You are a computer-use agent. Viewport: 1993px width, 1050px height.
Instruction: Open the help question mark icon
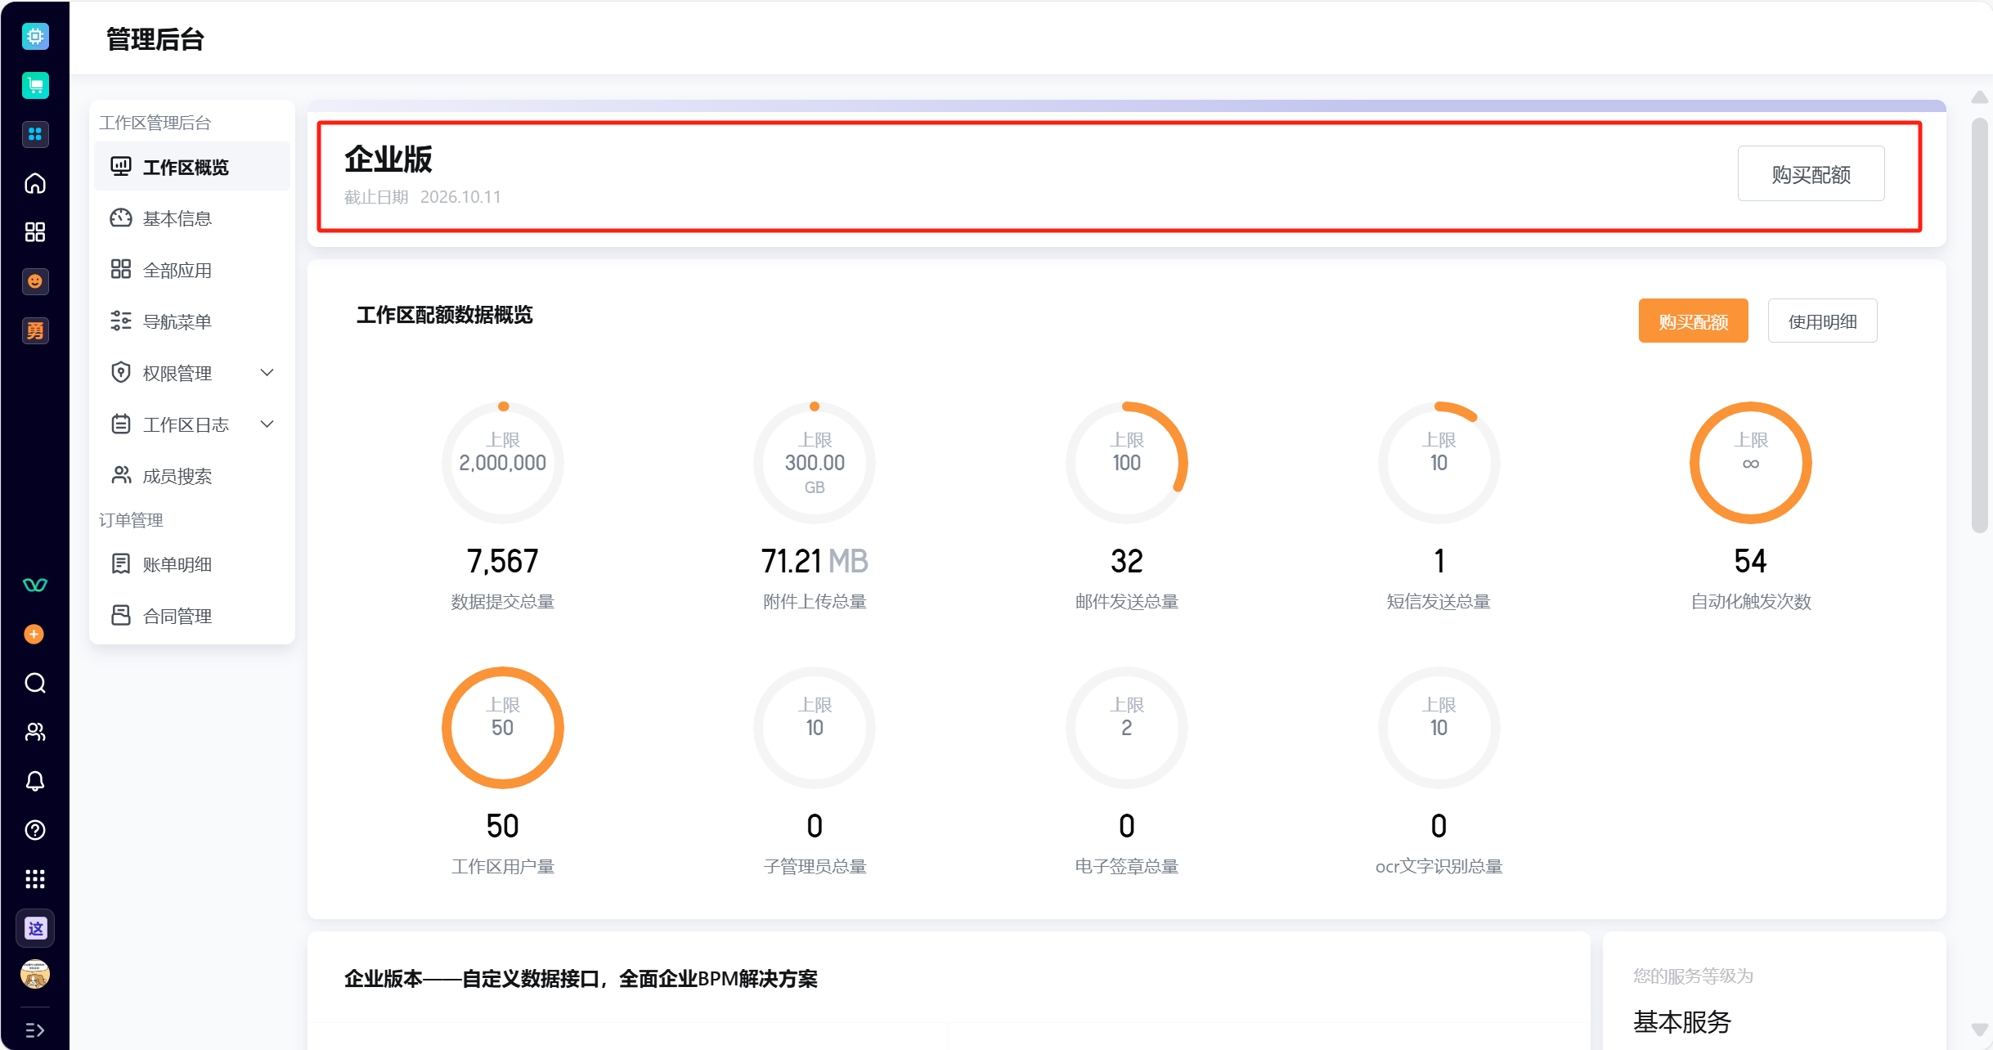(x=35, y=830)
